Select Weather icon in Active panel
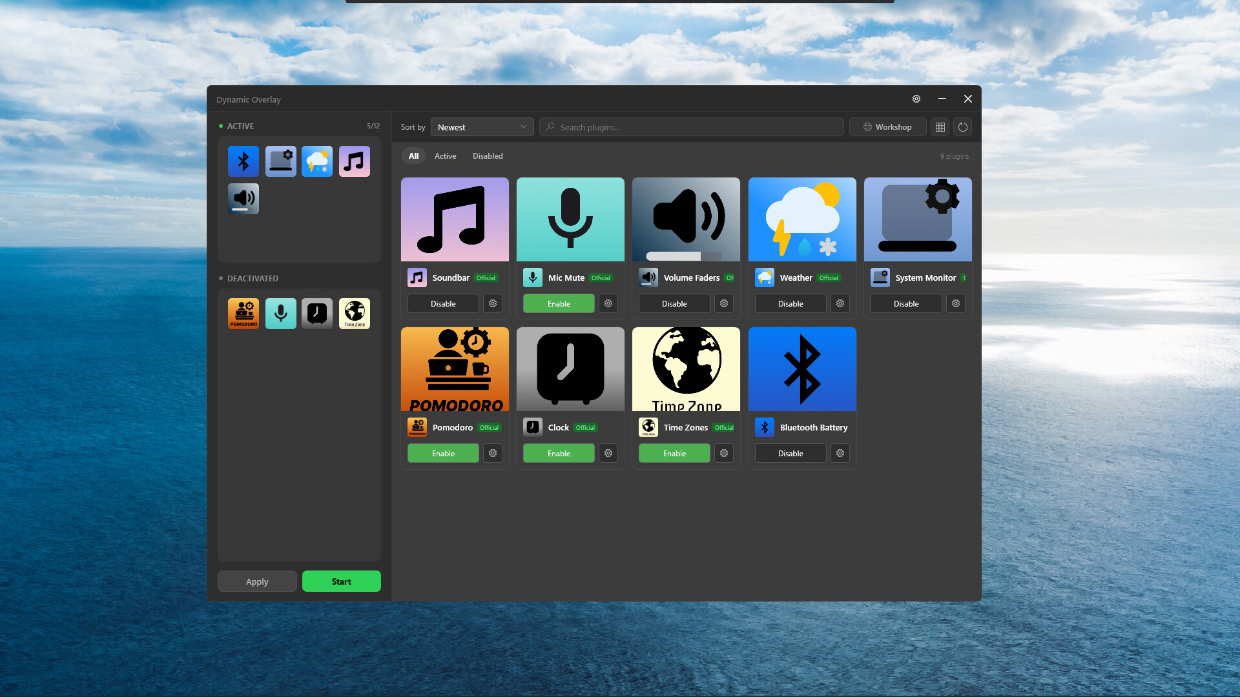Image resolution: width=1240 pixels, height=697 pixels. coord(317,161)
